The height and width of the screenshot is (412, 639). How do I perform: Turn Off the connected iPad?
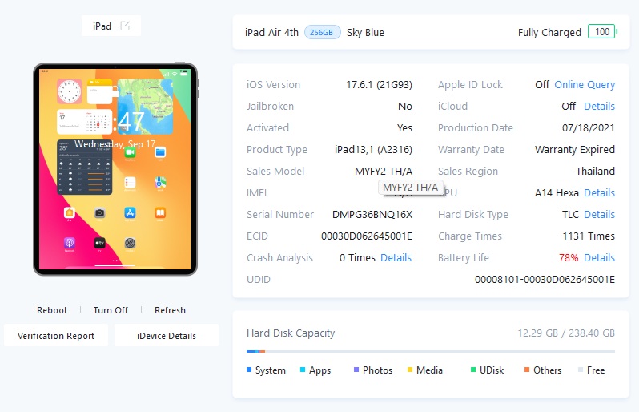coord(111,310)
